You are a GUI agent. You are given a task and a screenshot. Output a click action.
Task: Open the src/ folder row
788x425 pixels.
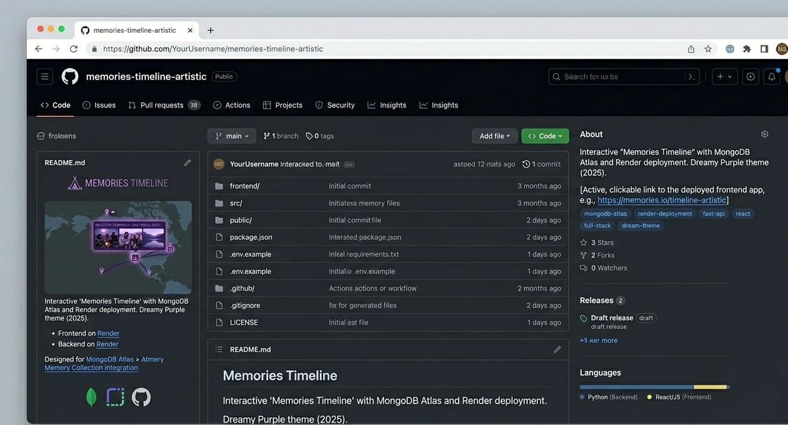(x=388, y=203)
